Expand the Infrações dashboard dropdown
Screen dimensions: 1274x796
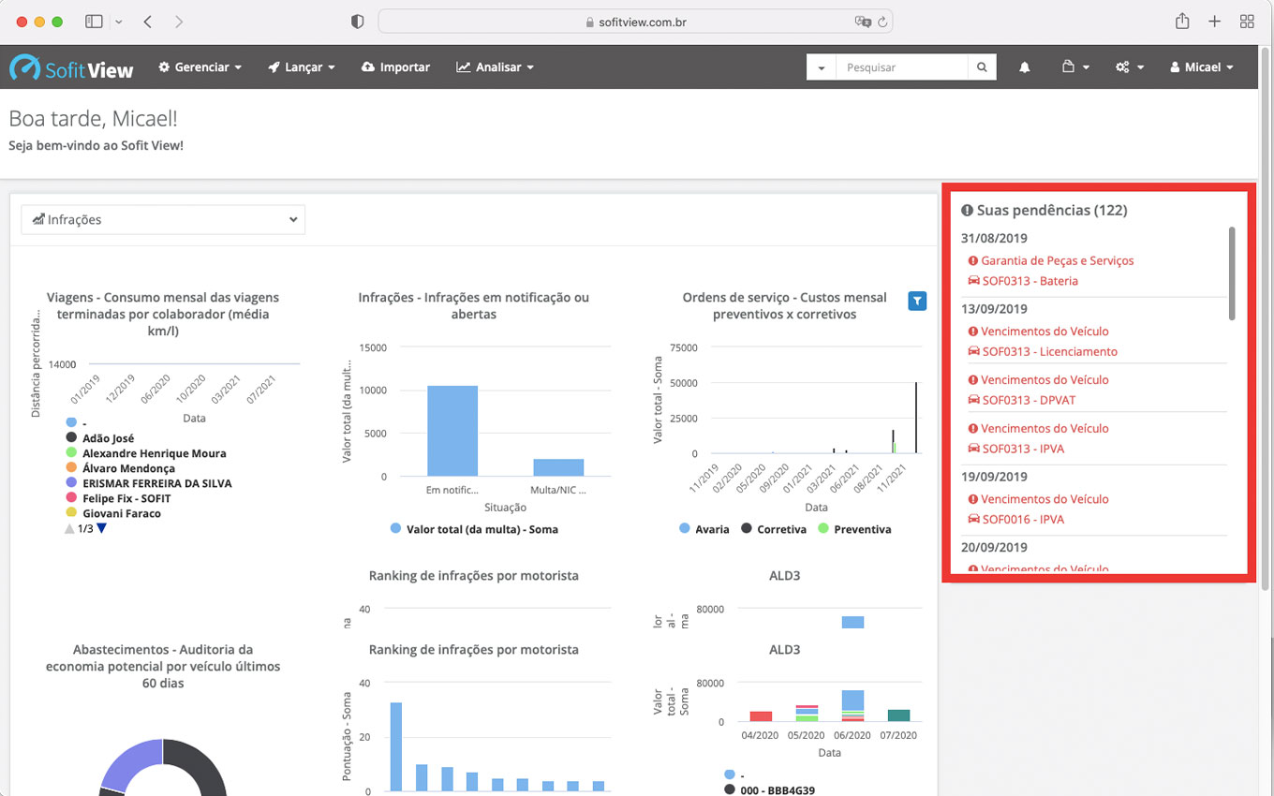pos(163,219)
